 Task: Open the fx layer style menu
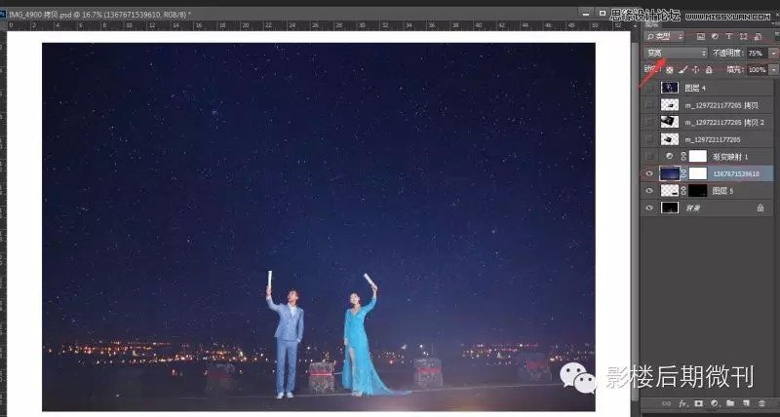click(682, 403)
